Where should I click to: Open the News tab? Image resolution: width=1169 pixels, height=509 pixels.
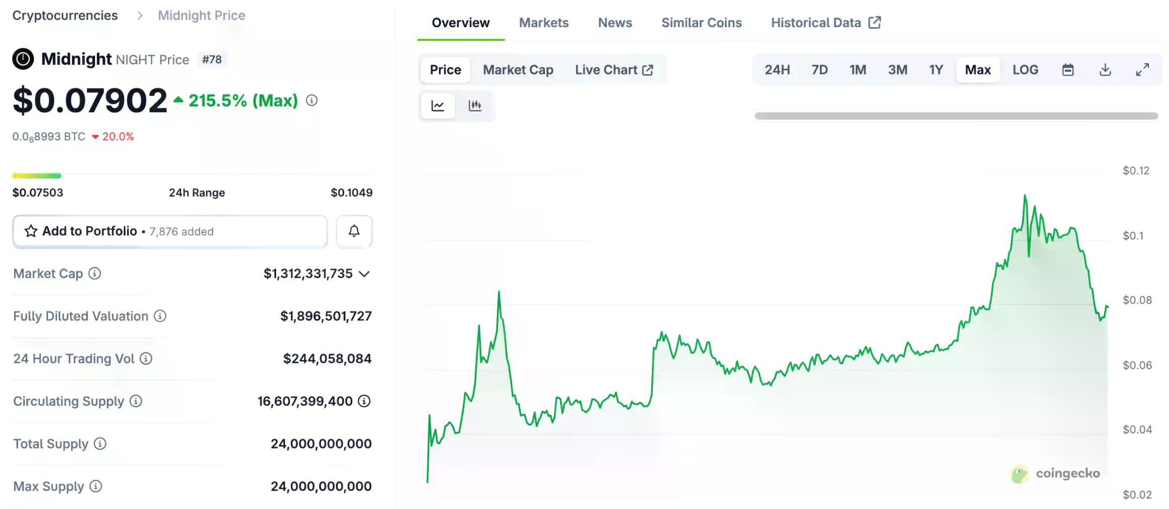[615, 22]
